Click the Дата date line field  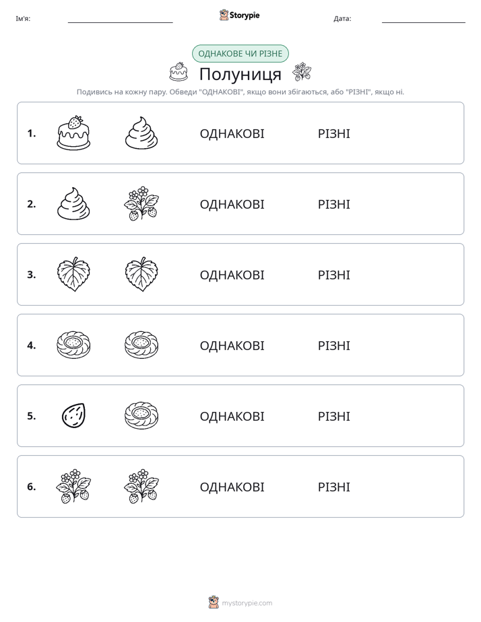click(x=424, y=19)
